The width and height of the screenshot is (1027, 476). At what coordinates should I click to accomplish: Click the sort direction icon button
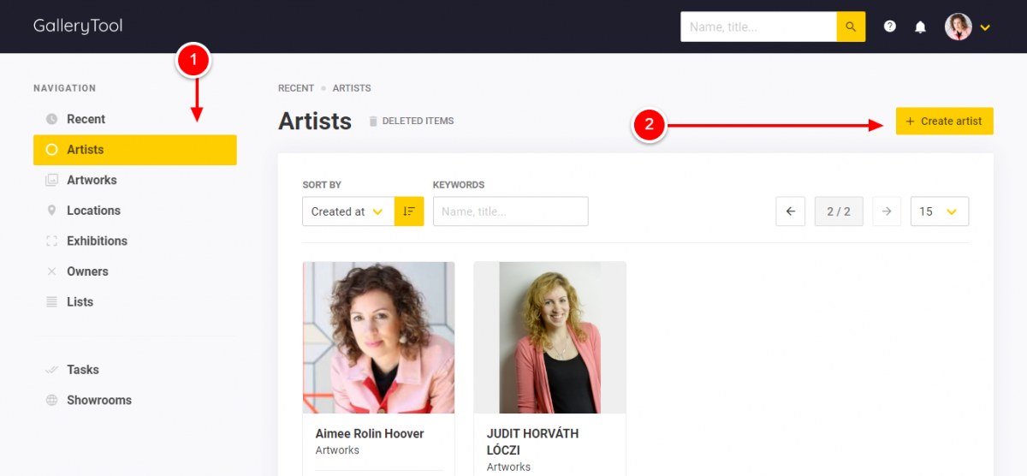pos(409,211)
